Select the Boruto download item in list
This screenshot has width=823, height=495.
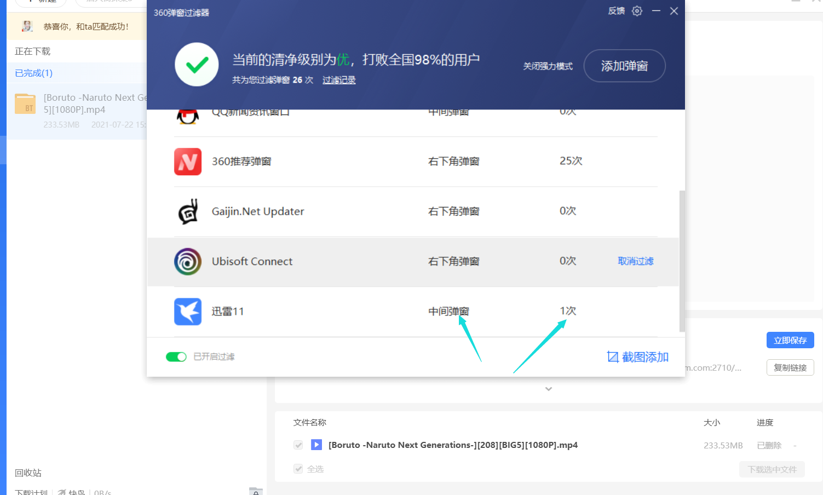[x=77, y=111]
